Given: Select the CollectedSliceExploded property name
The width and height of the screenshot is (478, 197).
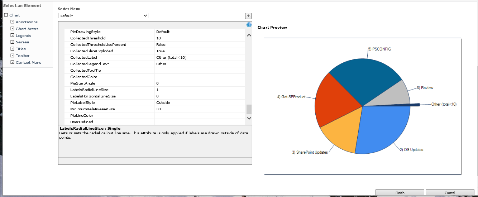Looking at the screenshot, I should (92, 51).
